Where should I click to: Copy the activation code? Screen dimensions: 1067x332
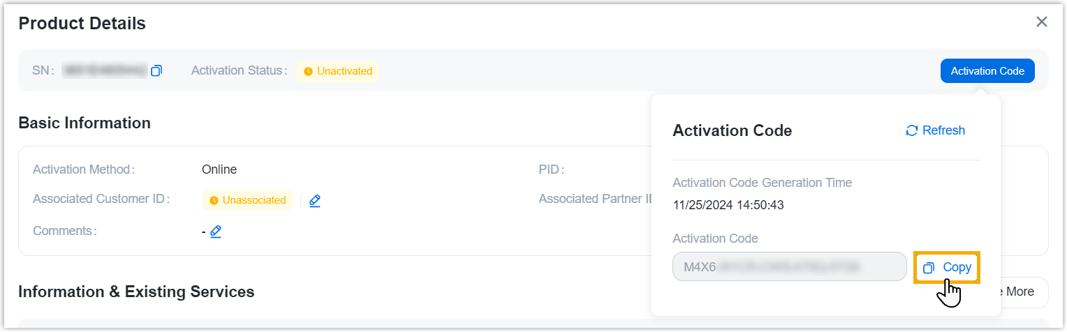948,267
